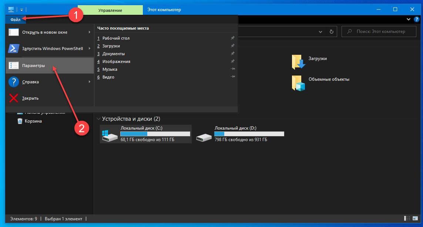Image resolution: width=423 pixels, height=227 pixels.
Task: Switch to large icons view
Action: [415, 218]
